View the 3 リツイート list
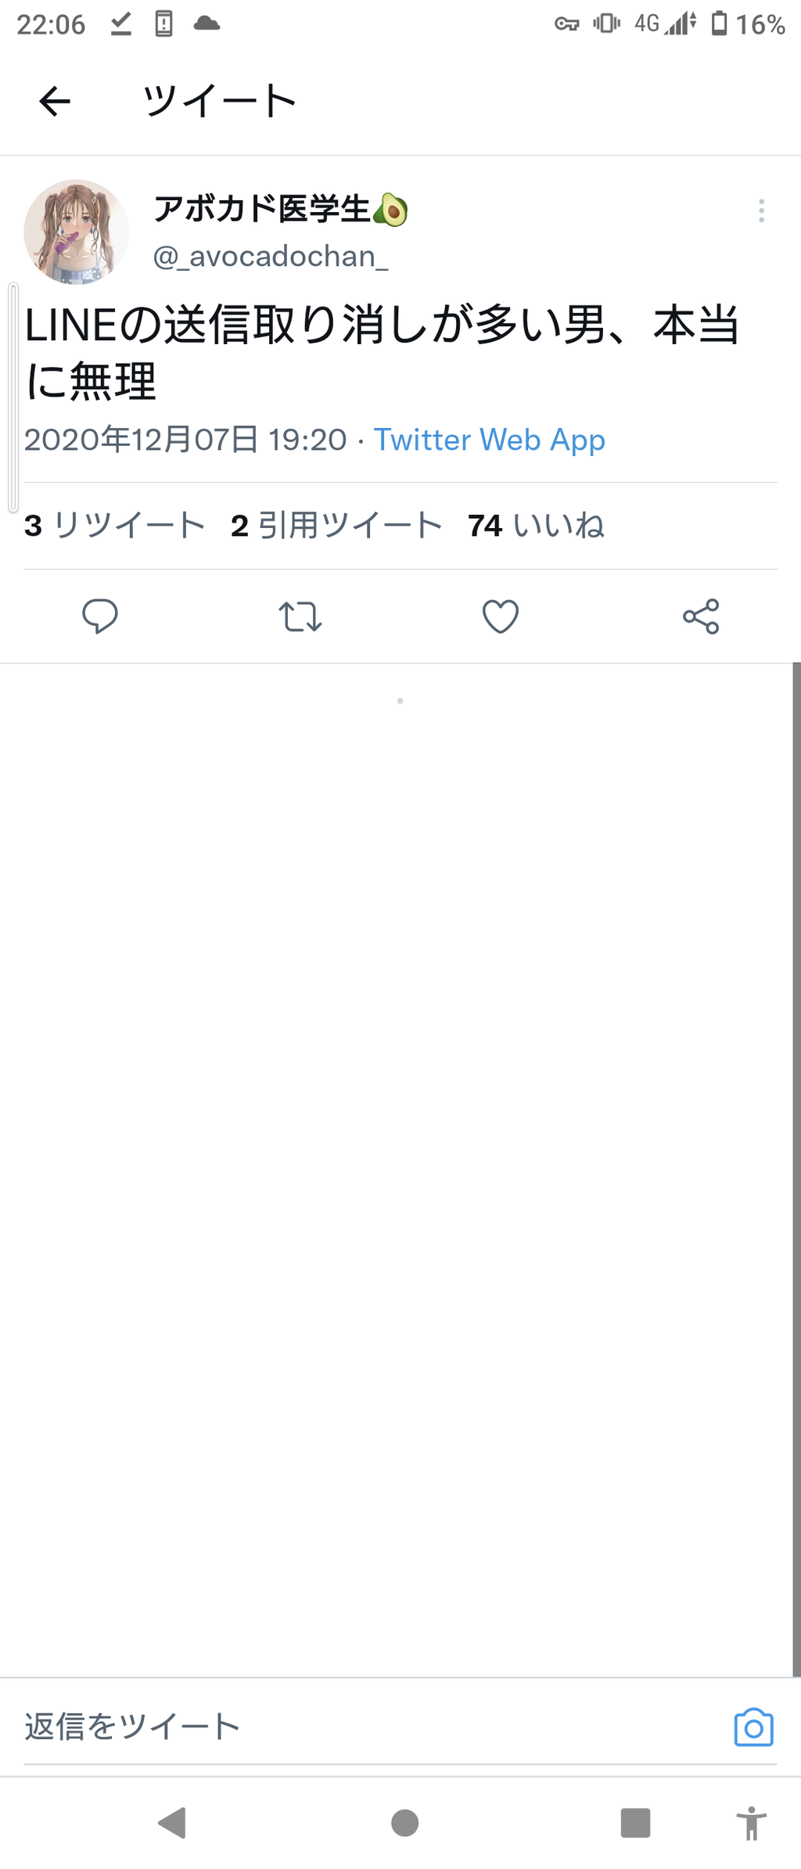This screenshot has height=1869, width=801. (114, 526)
